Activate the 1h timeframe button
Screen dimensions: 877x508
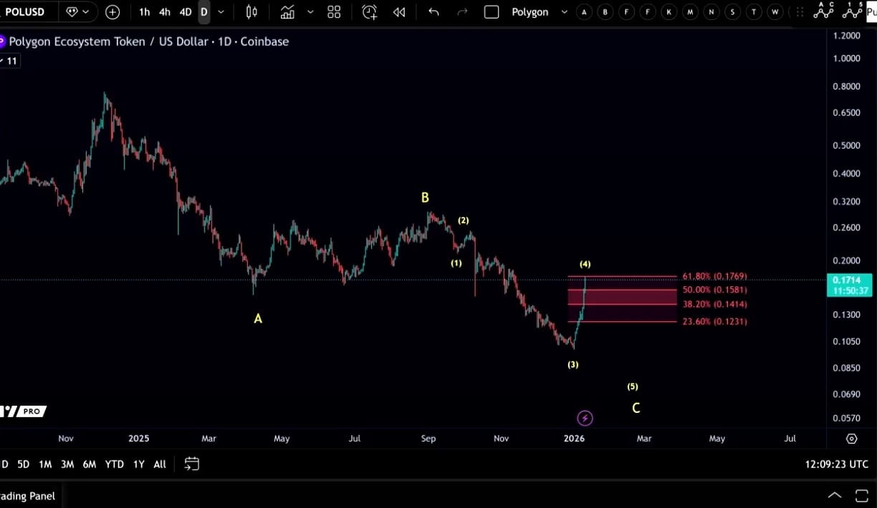(145, 12)
